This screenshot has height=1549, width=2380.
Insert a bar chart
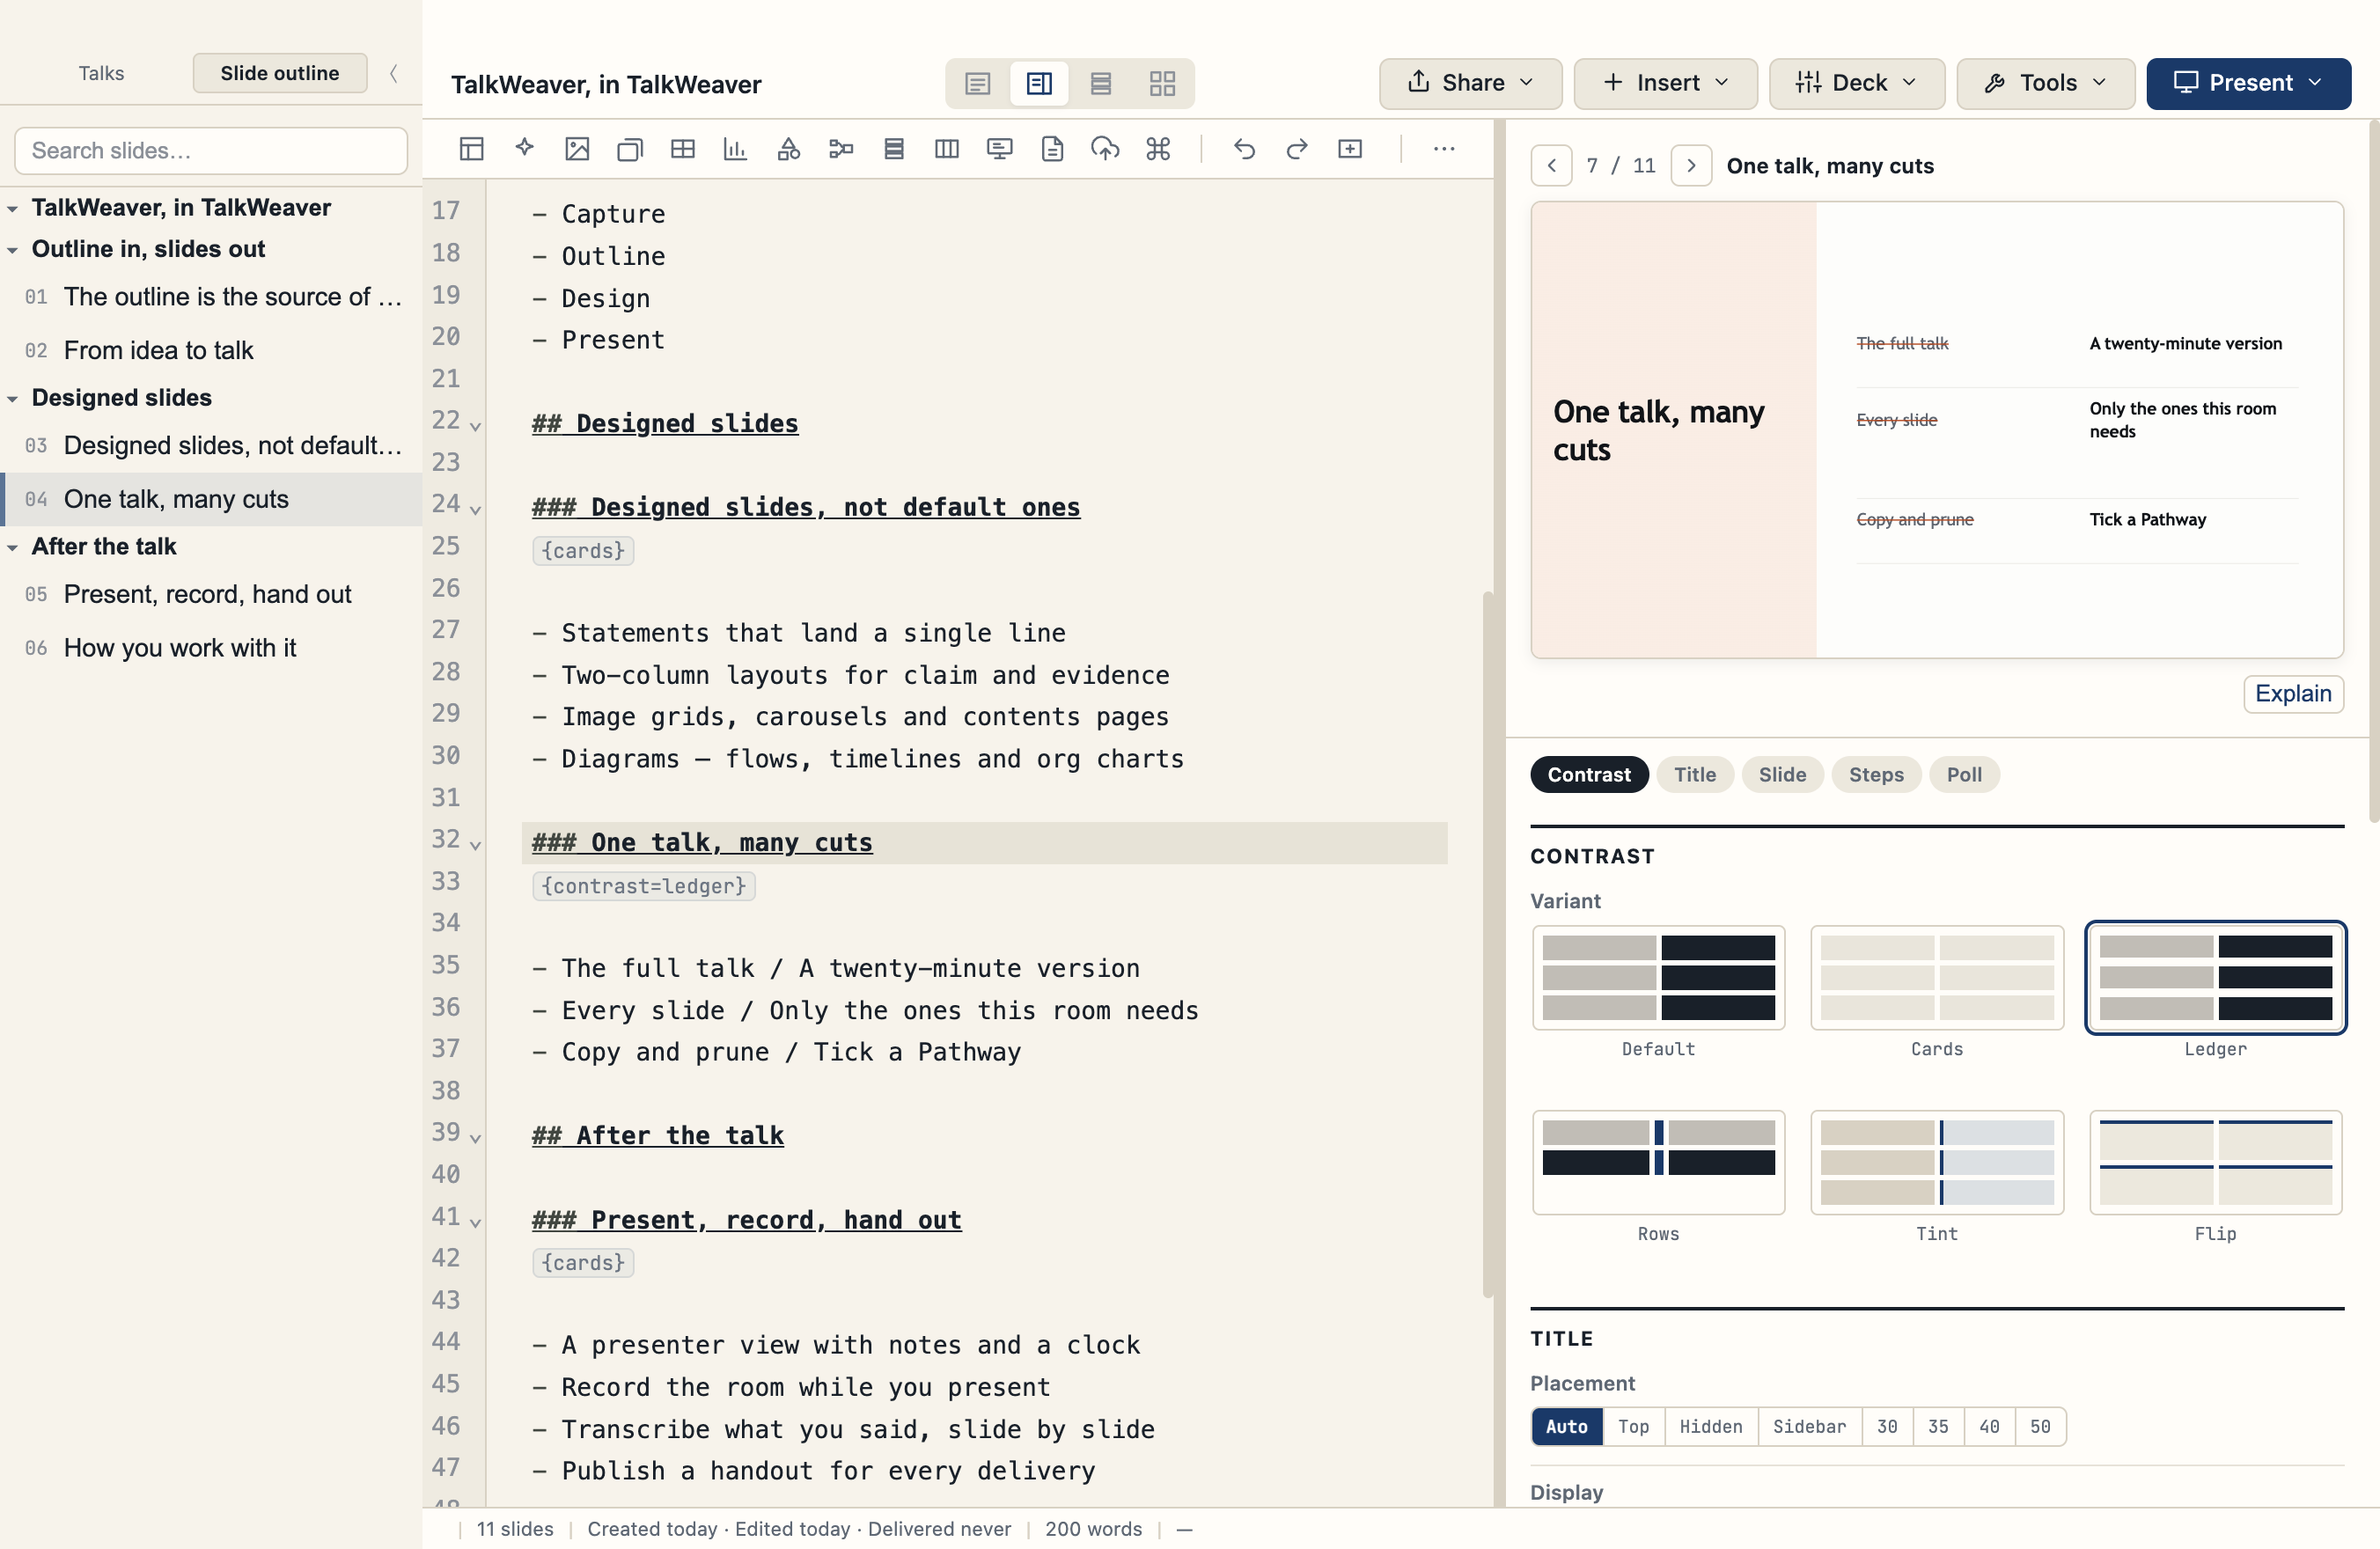click(x=736, y=149)
